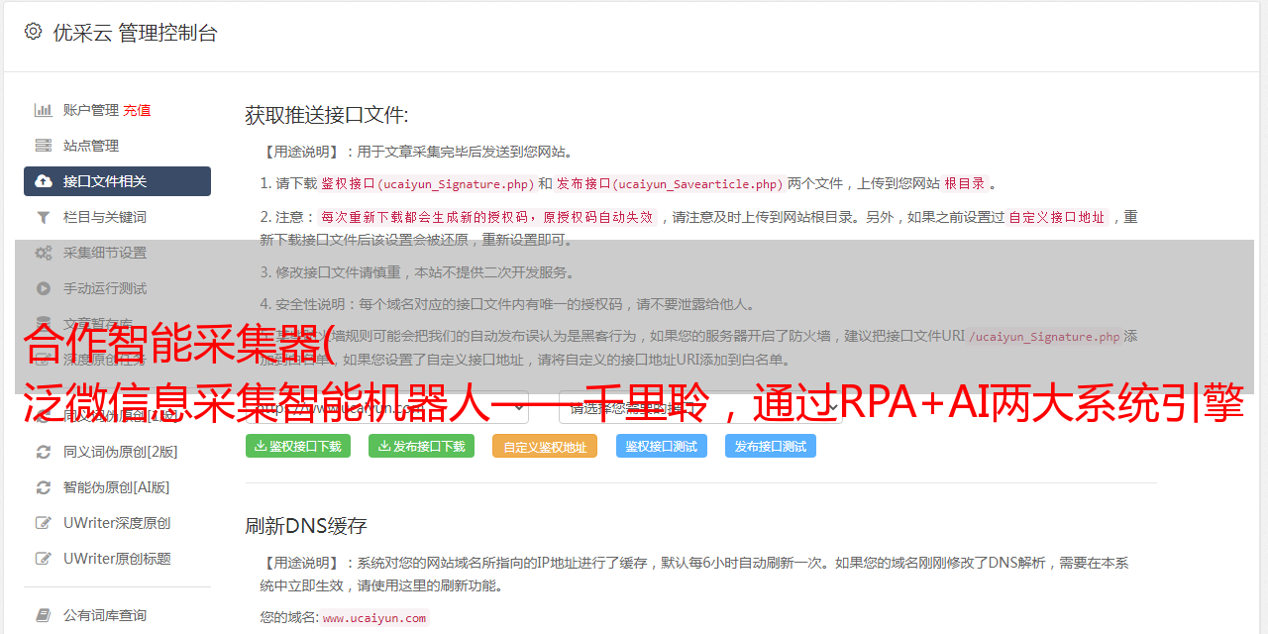Click the 获取推送接口文件 heading
This screenshot has height=634, width=1268.
click(327, 115)
